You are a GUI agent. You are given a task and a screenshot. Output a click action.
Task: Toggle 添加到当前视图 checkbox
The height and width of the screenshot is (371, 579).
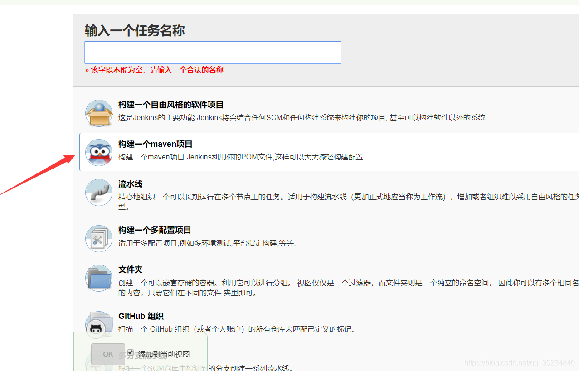tap(131, 352)
